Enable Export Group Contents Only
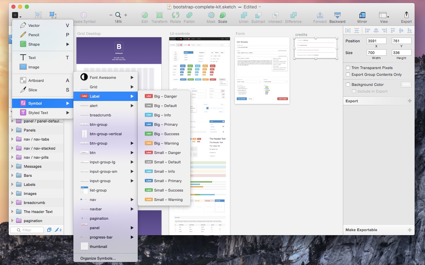The width and height of the screenshot is (425, 265). click(348, 74)
